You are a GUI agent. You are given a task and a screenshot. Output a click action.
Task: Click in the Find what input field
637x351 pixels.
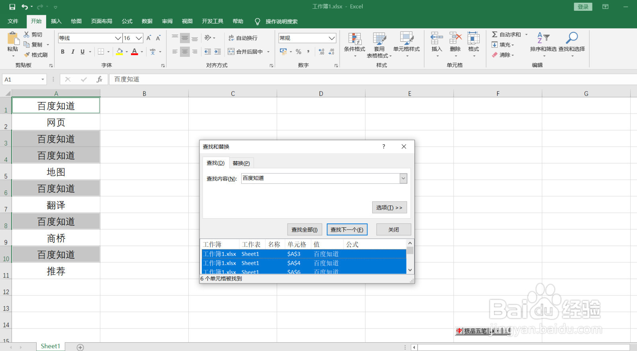click(320, 178)
